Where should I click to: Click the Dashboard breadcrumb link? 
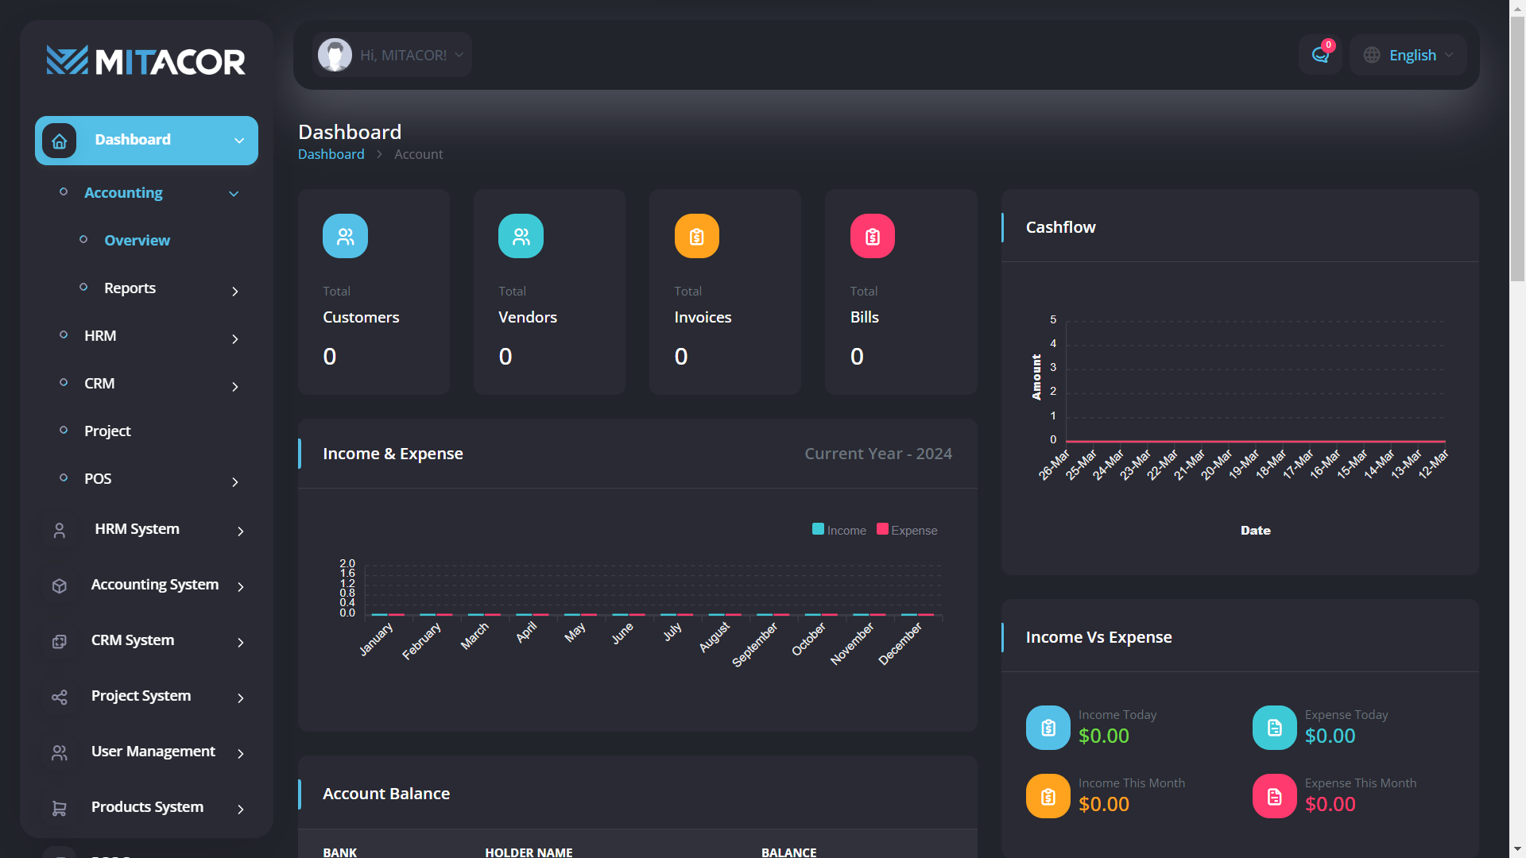coord(331,154)
